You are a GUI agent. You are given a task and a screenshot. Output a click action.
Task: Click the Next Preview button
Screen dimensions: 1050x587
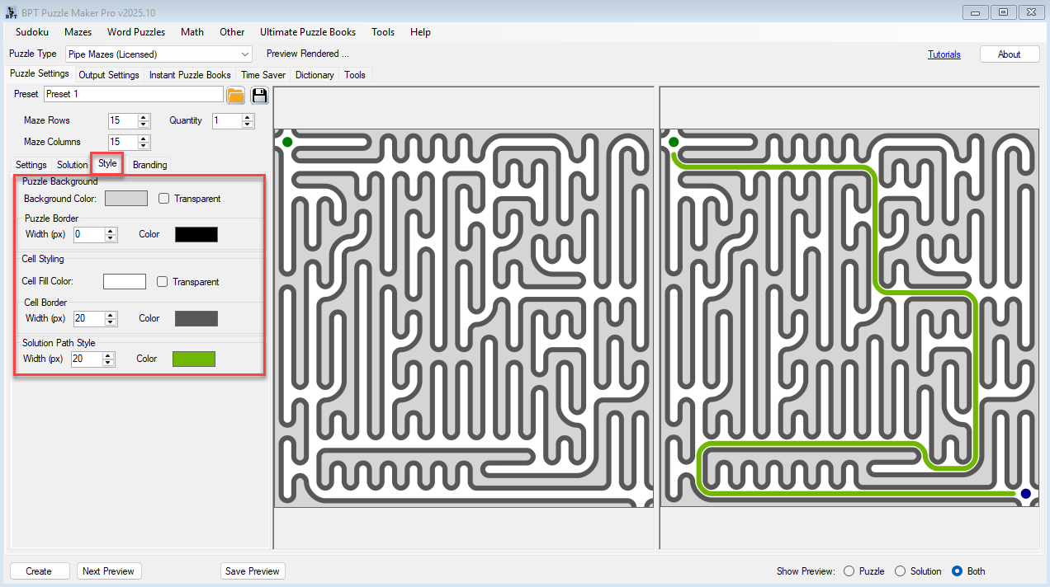point(108,571)
